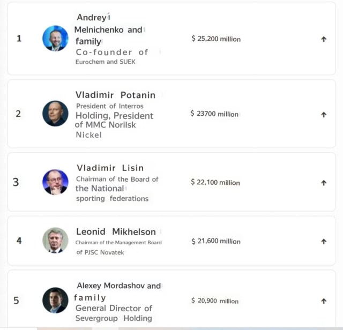Click the up arrow for Leonid Mikhelson
Viewport: 343px width, 330px height.
324,242
